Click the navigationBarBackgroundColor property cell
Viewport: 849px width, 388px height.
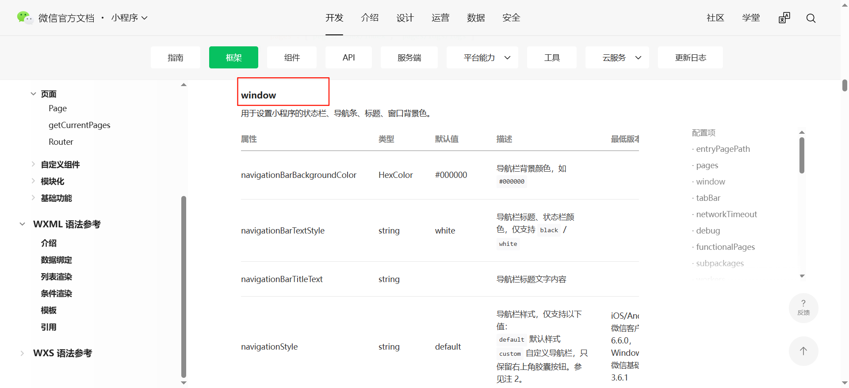click(298, 175)
